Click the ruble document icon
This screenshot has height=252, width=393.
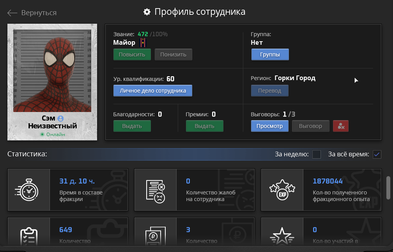[x=156, y=236]
